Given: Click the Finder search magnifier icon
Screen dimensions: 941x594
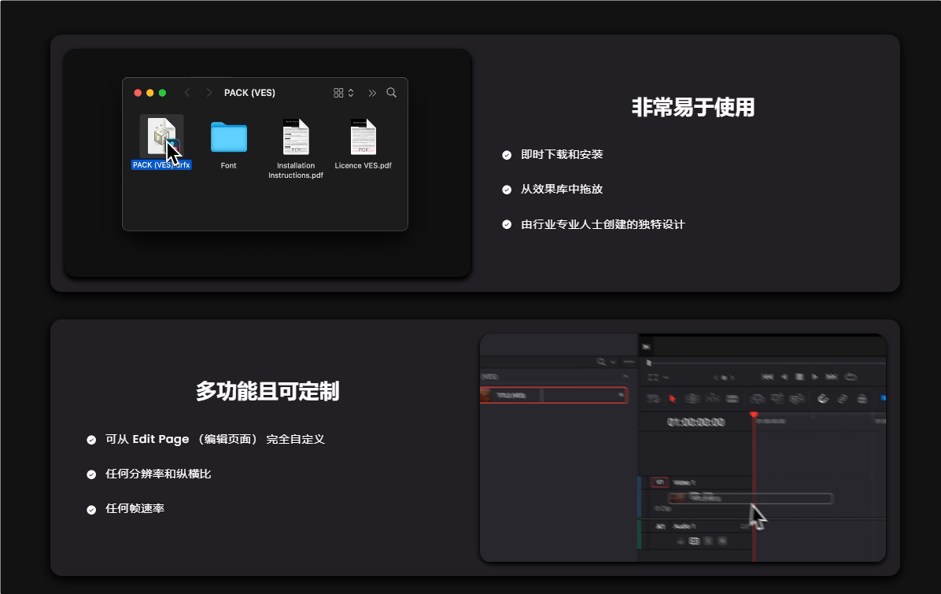Looking at the screenshot, I should (x=391, y=92).
